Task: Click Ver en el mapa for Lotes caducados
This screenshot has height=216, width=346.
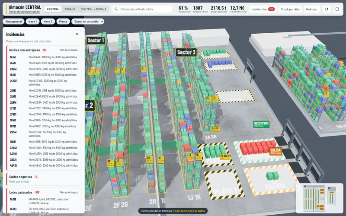Action: 69,192
